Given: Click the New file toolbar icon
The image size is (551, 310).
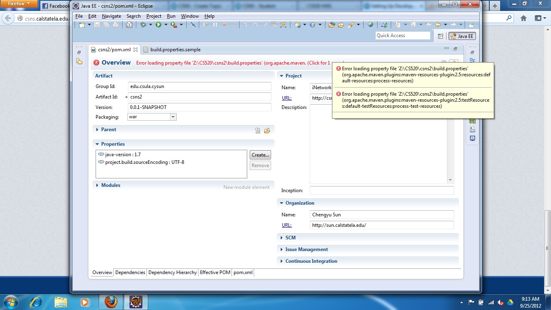Looking at the screenshot, I should coord(82,25).
